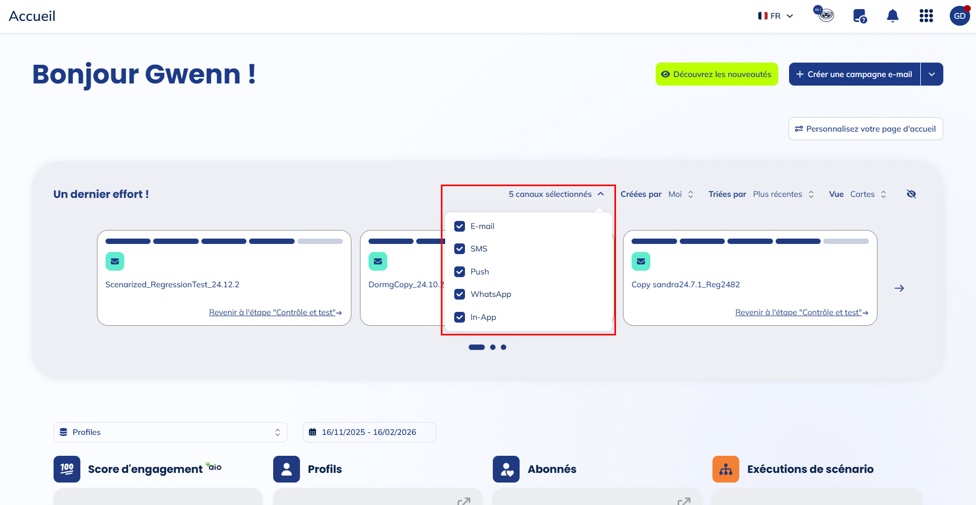This screenshot has width=976, height=505.
Task: Open the help assistant mascot icon
Action: [x=825, y=14]
